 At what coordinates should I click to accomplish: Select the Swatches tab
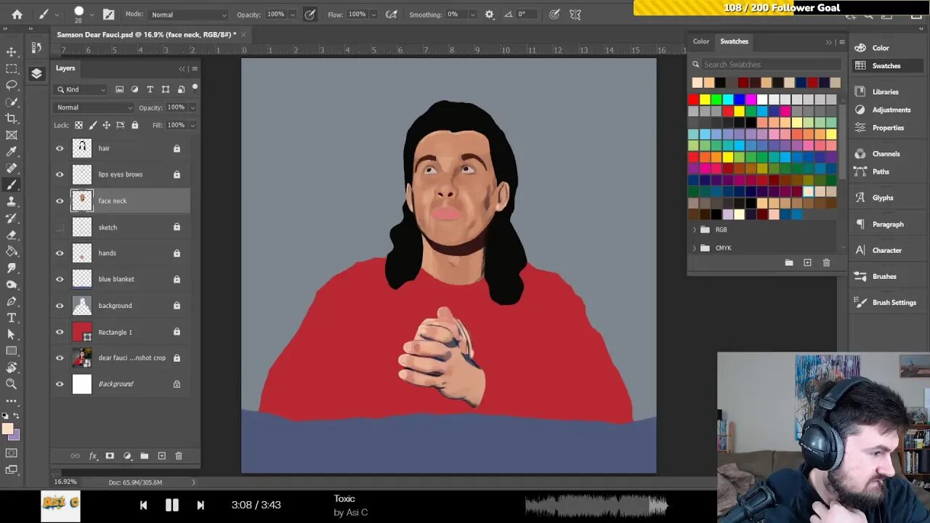pos(734,41)
